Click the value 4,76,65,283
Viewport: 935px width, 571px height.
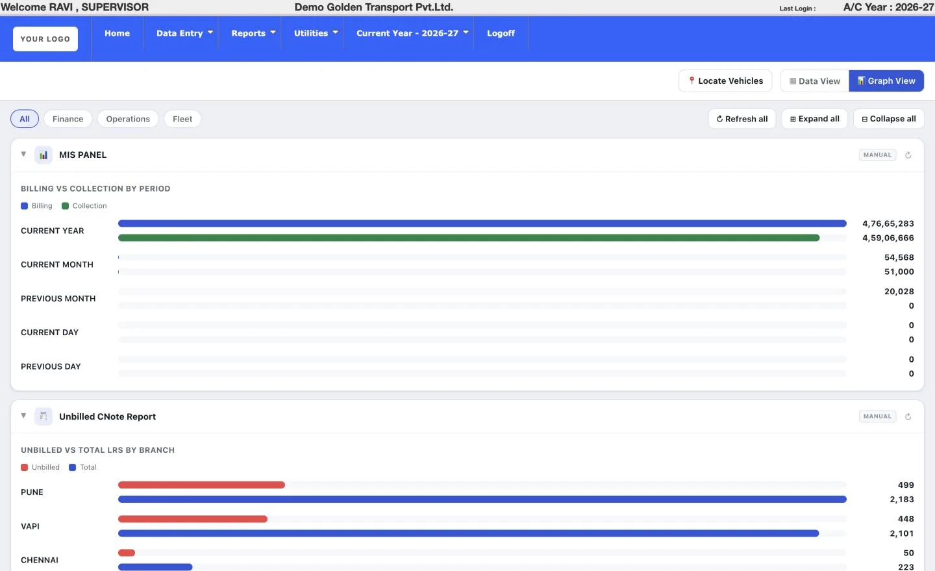(x=888, y=223)
